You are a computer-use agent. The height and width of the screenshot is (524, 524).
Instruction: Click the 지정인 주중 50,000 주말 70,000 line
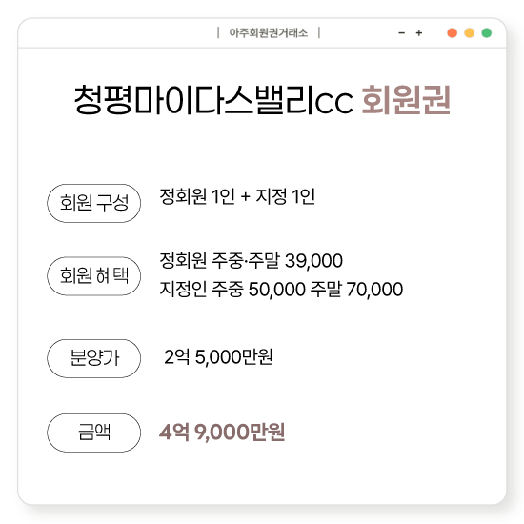pos(281,289)
